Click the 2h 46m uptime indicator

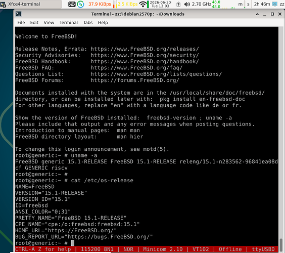point(262,4)
